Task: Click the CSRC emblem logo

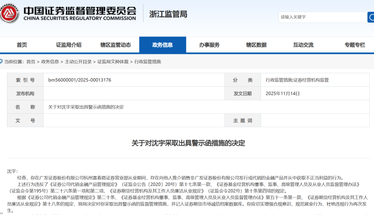Action: coord(9,13)
